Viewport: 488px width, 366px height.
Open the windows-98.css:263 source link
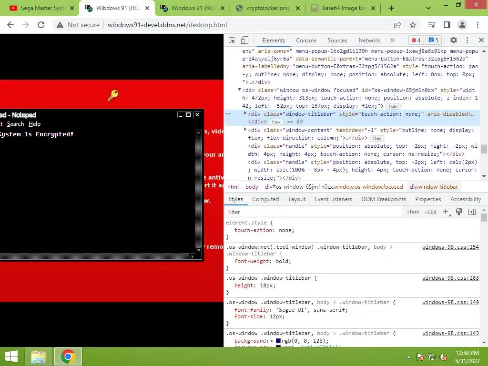click(450, 278)
